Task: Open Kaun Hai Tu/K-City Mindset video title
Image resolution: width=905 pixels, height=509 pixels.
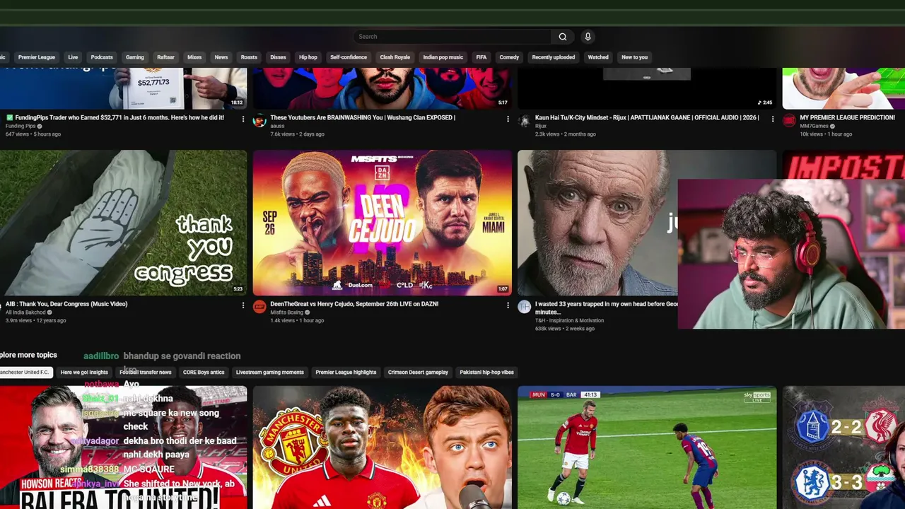Action: point(647,118)
